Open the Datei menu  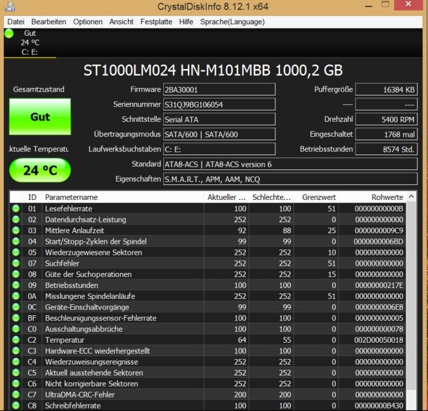pyautogui.click(x=16, y=21)
